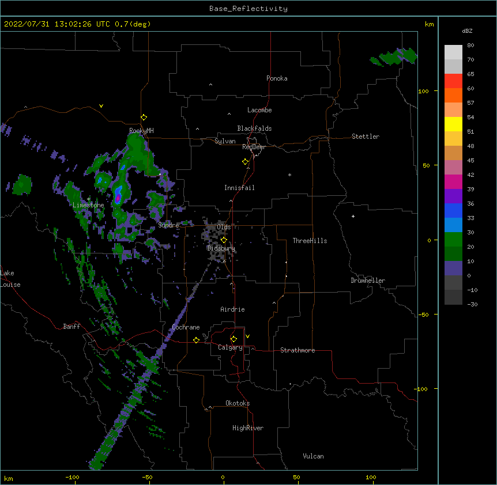Viewport: 497px width, 485px height.
Task: Select the RedDeer city label
Action: point(254,147)
